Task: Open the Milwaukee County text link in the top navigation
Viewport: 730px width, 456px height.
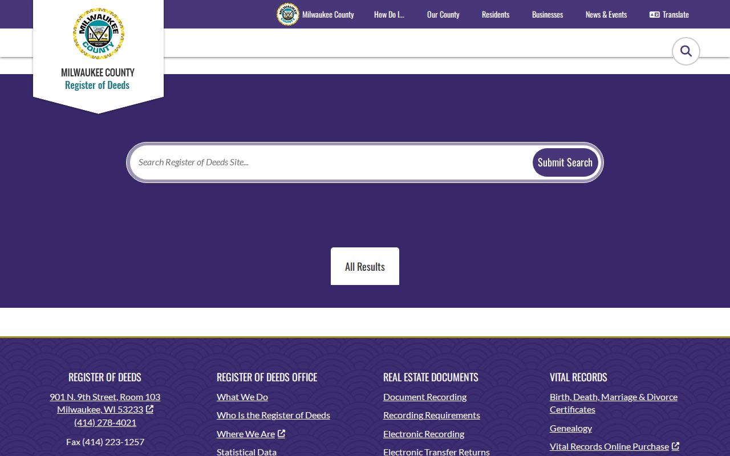Action: [x=328, y=15]
